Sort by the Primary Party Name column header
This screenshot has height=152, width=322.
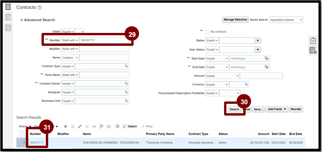tap(160, 134)
